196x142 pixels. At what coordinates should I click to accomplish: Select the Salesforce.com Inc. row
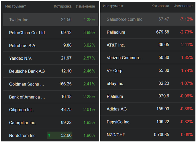(x=125, y=19)
